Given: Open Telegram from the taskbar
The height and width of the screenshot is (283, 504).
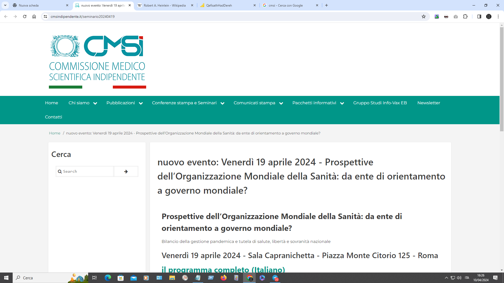Looking at the screenshot, I should [275, 278].
